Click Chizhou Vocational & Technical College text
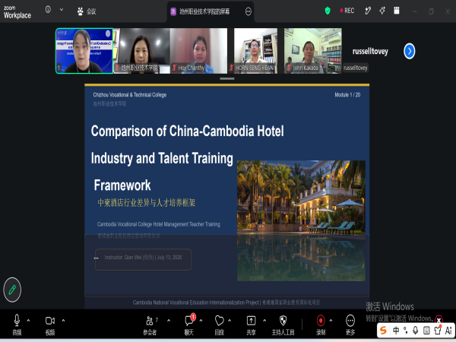This screenshot has width=456, height=342. (x=130, y=95)
